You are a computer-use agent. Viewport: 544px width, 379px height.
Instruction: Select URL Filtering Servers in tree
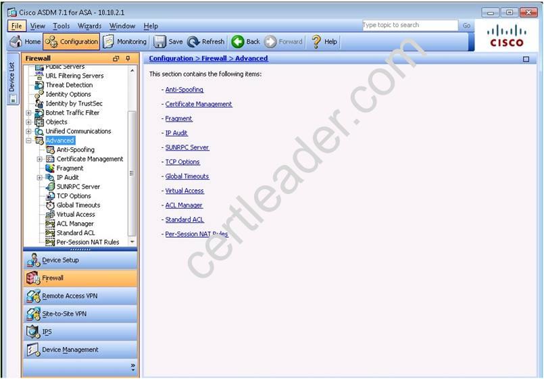coord(74,76)
